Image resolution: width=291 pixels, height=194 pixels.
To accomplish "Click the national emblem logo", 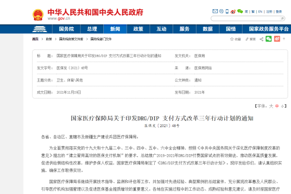I will [x=38, y=15].
